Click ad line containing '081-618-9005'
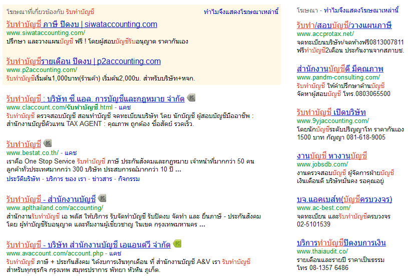Screen dimensions: 408x276 341,137
